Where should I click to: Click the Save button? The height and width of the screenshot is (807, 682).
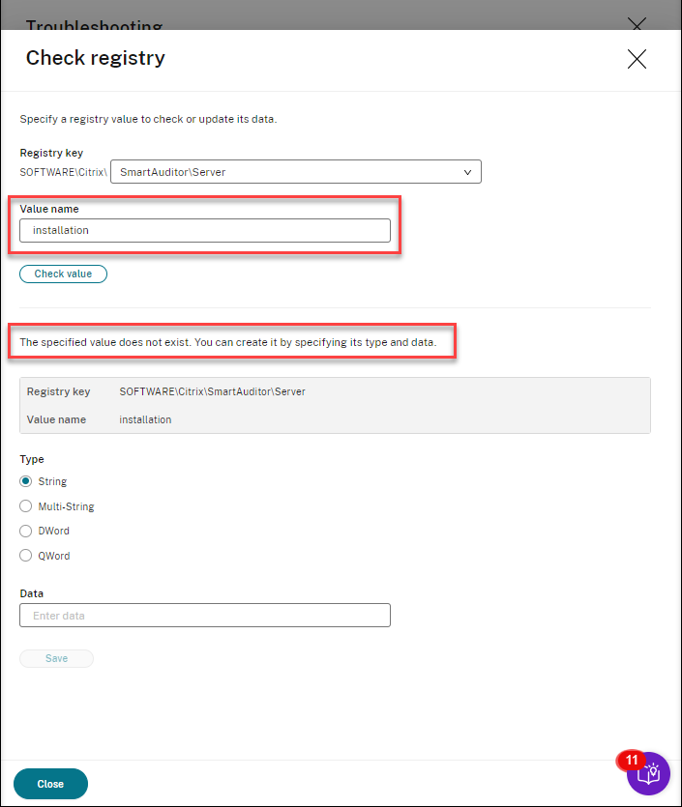pos(56,658)
